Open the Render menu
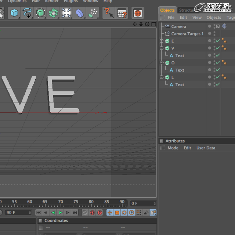 [x=52, y=1]
